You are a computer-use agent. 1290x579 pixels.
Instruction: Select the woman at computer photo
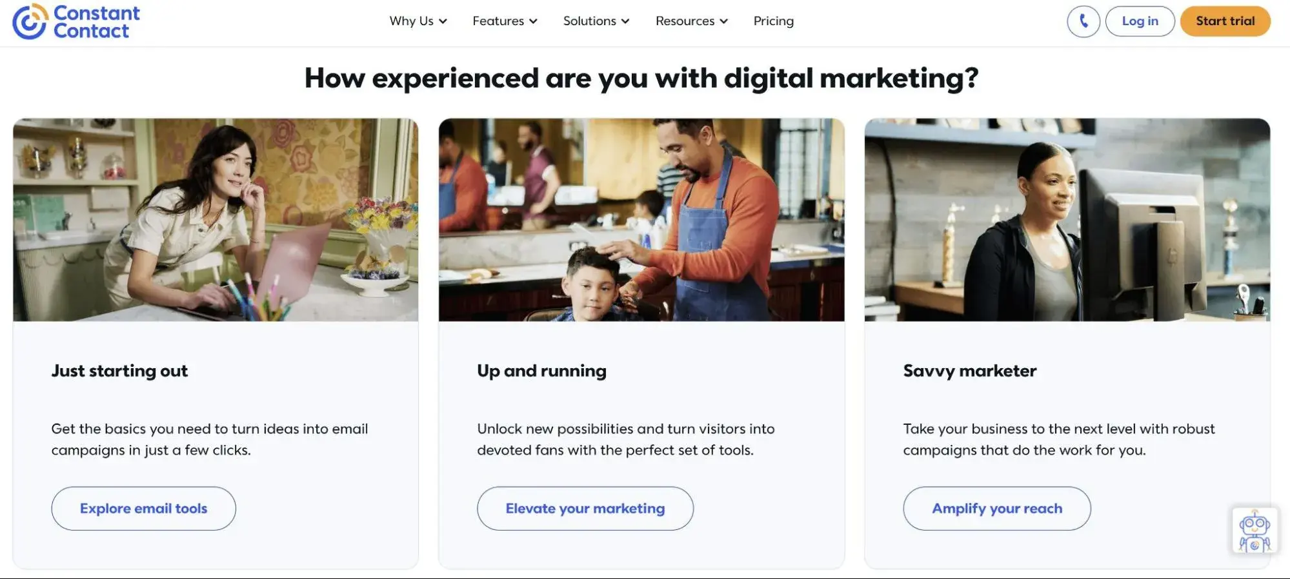1067,220
